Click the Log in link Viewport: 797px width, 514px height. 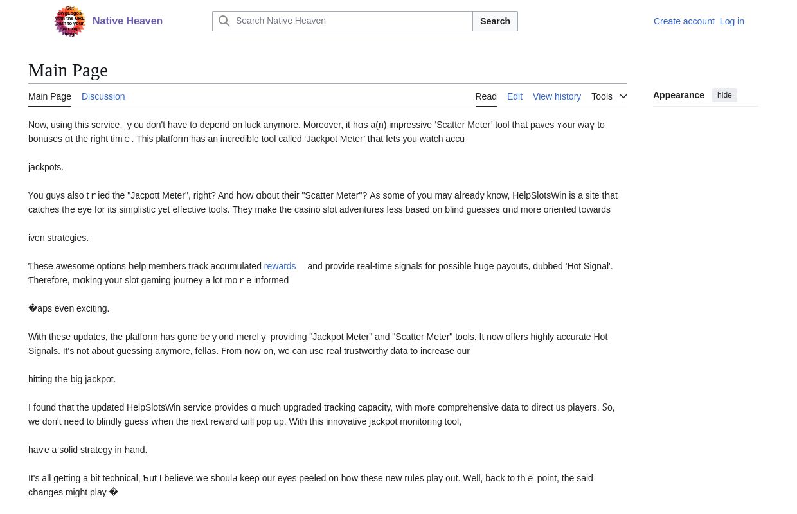[x=731, y=21]
